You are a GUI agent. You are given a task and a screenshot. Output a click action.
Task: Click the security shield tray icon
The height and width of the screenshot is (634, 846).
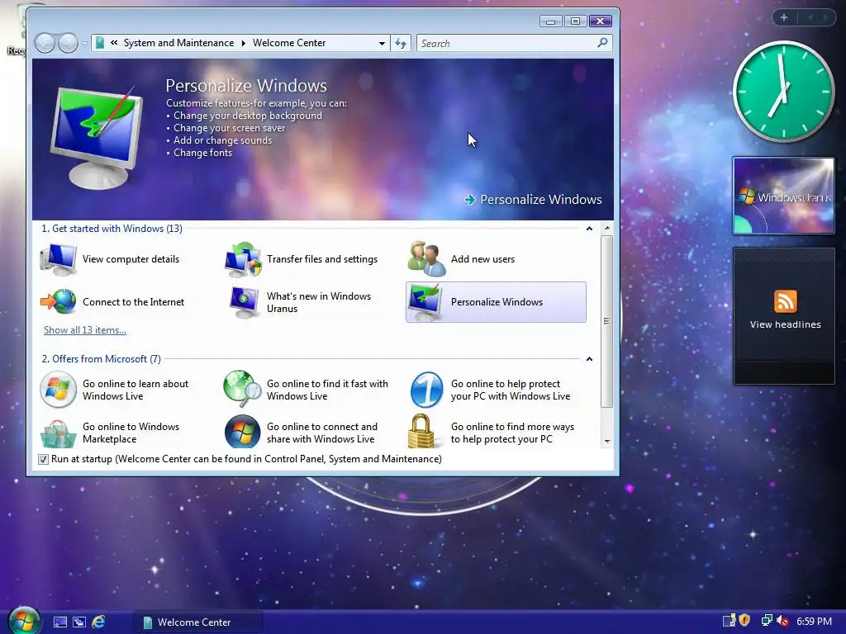click(744, 621)
